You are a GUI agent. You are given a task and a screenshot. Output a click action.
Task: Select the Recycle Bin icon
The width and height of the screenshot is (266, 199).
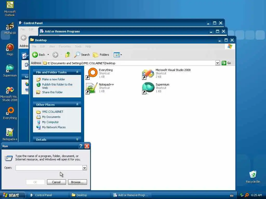pyautogui.click(x=253, y=177)
